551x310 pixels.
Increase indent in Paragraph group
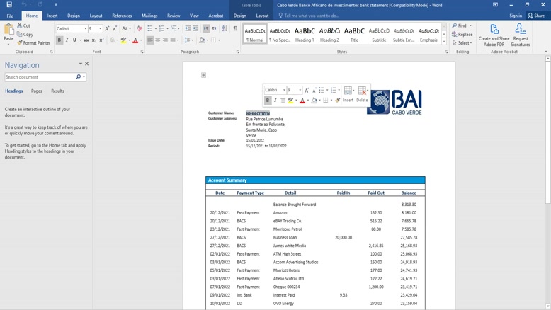195,29
